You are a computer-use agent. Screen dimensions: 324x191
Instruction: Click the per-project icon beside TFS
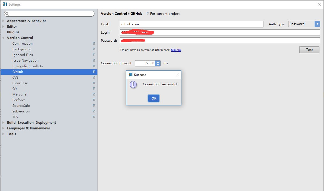pos(94,117)
